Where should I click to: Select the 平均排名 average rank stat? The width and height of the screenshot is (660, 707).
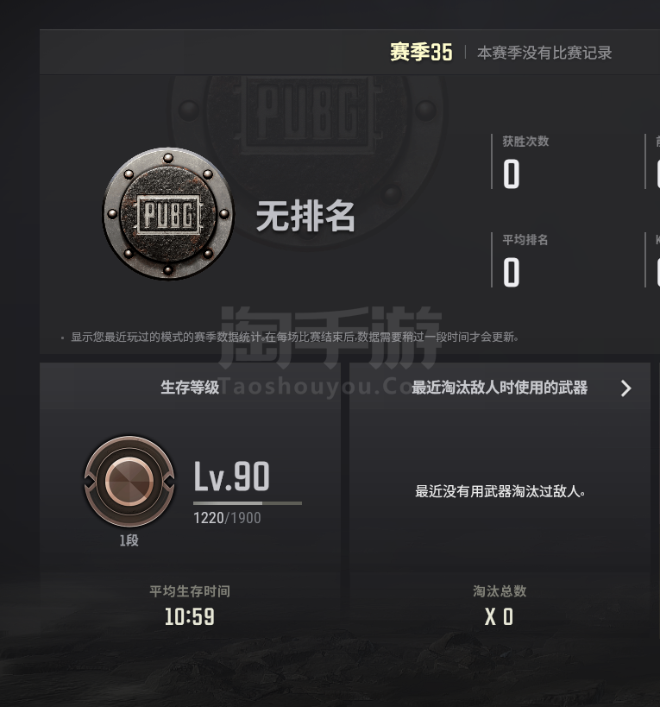[525, 260]
